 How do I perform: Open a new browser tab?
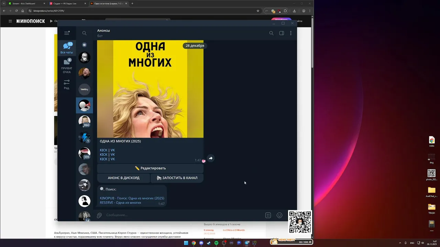click(132, 3)
